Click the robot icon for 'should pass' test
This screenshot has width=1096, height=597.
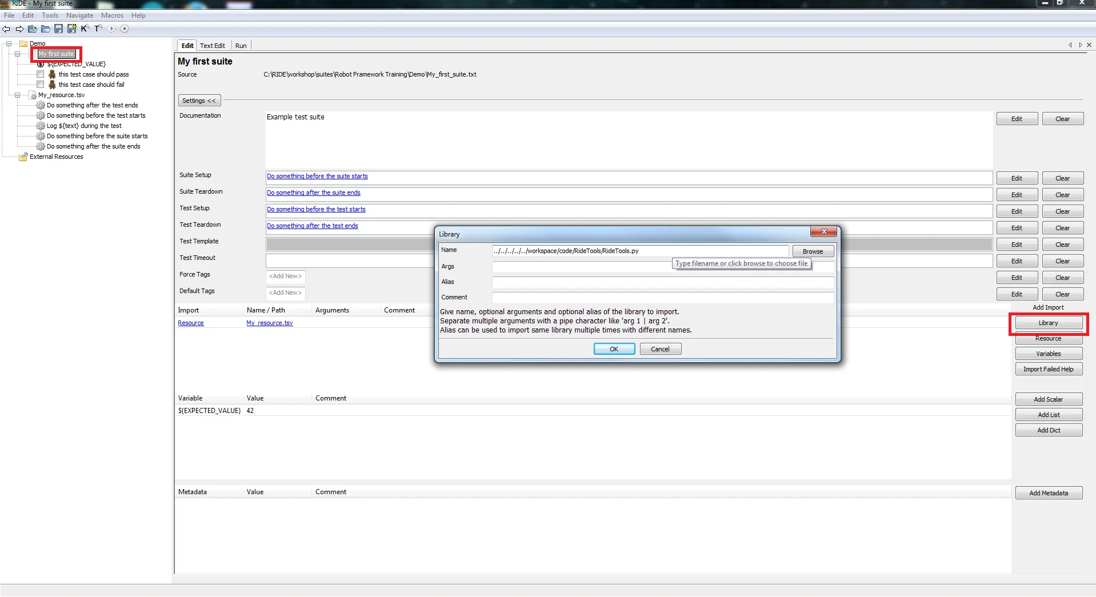[x=52, y=74]
